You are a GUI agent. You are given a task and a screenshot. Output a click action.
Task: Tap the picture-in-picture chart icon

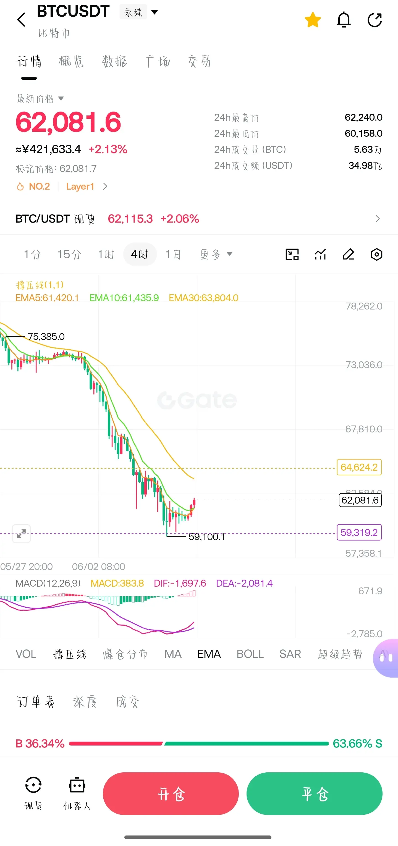click(292, 254)
